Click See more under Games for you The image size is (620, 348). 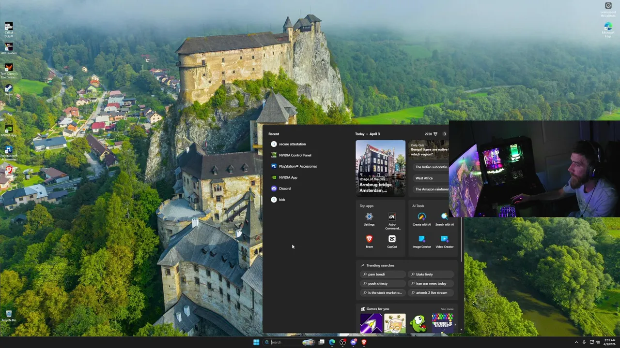pyautogui.click(x=447, y=309)
